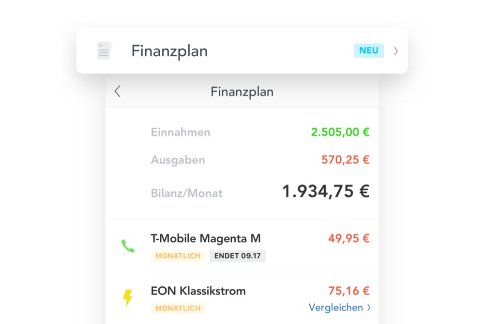
Task: Select the ENDET 09.17 tag
Action: [x=238, y=256]
